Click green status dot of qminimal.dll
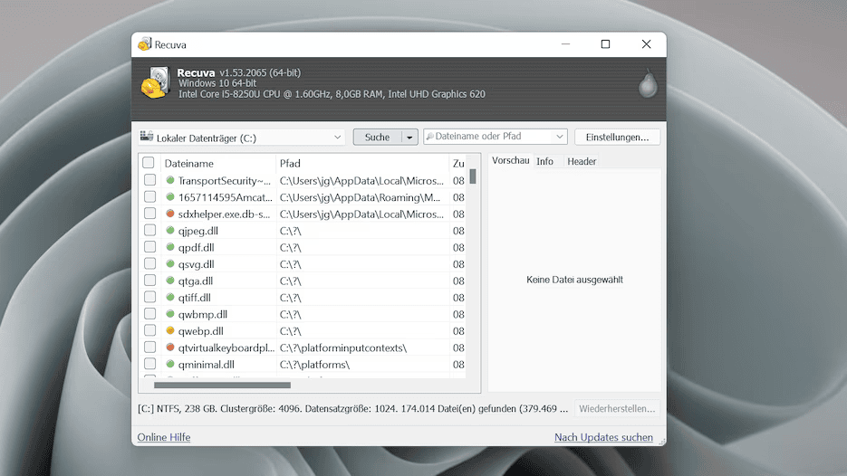847x476 pixels. click(x=169, y=365)
